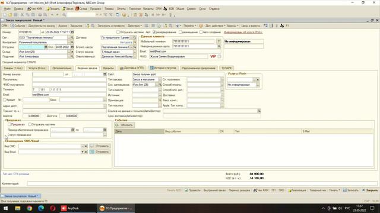The image size is (380, 213).
Task: Click Записать button at bottom
Action: 351,191
